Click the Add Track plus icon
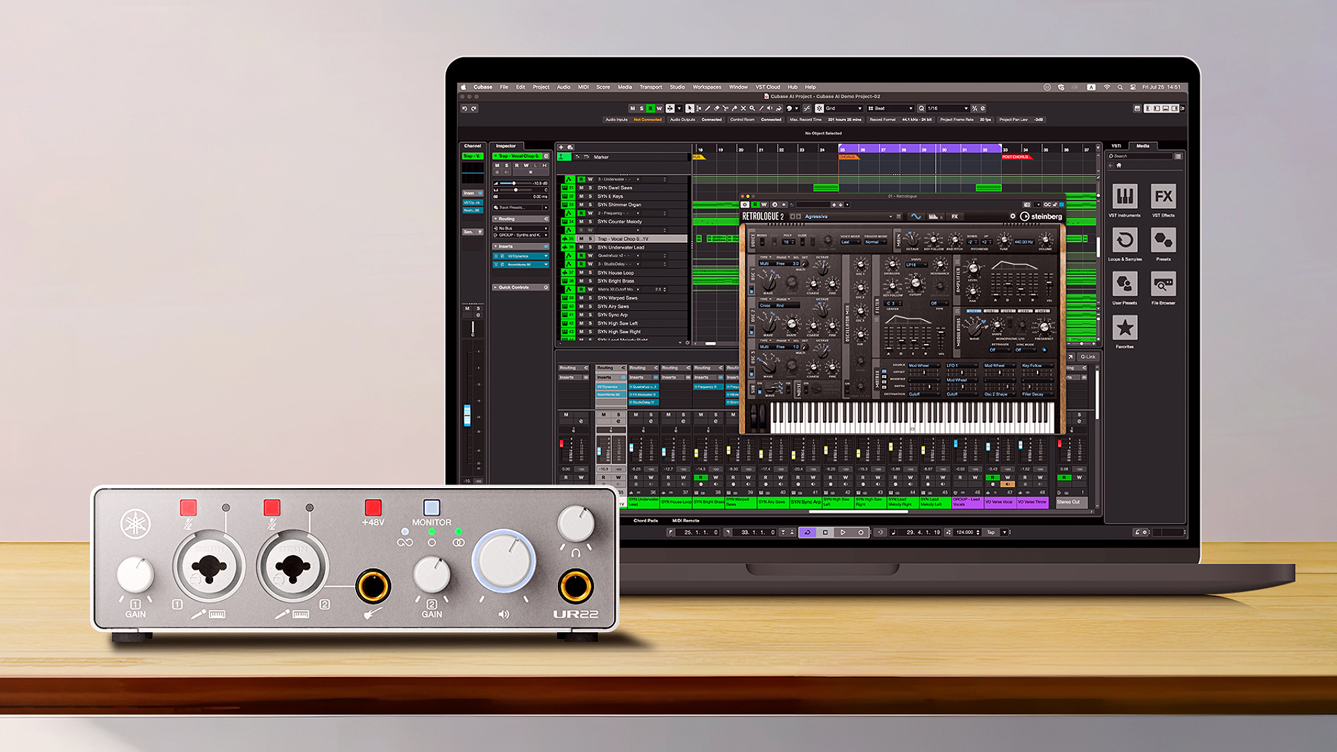1337x752 pixels. (x=561, y=147)
